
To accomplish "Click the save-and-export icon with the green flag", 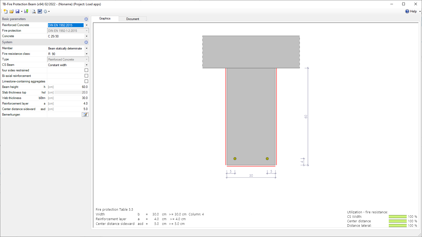I will pyautogui.click(x=26, y=11).
